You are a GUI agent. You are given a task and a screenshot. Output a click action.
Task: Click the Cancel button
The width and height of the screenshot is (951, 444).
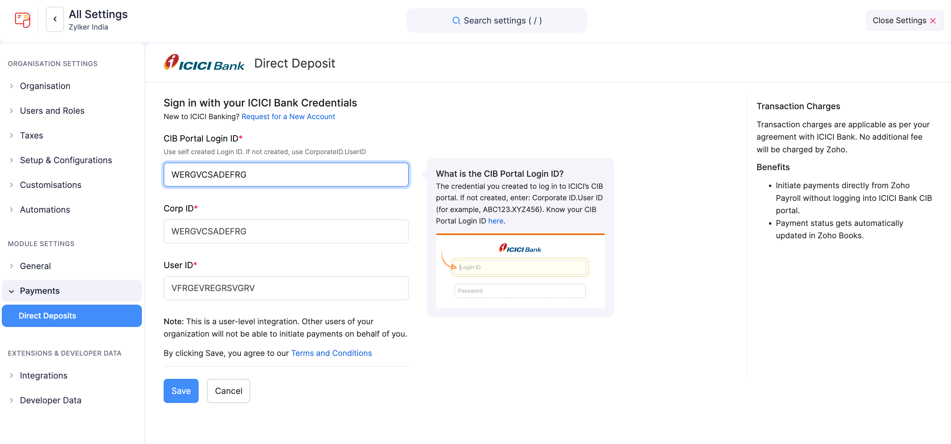[x=229, y=391]
